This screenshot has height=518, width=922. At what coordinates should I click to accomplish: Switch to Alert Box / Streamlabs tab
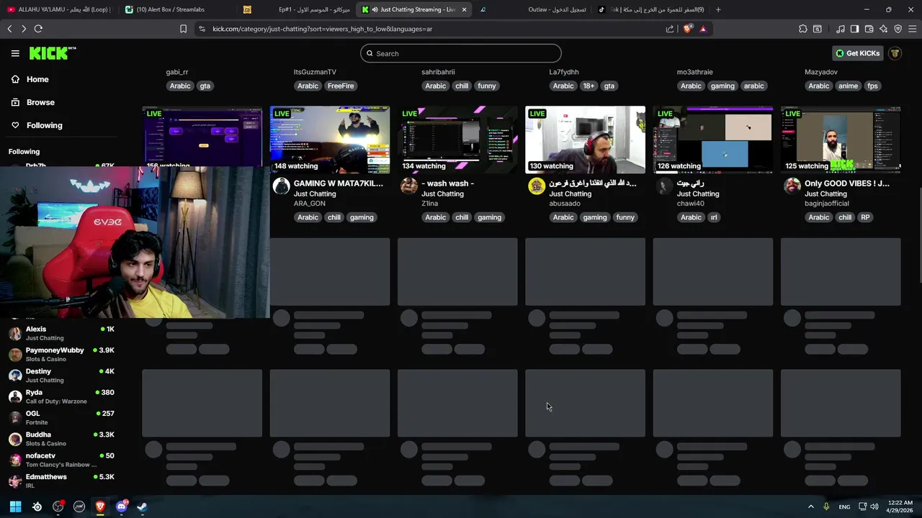[176, 9]
